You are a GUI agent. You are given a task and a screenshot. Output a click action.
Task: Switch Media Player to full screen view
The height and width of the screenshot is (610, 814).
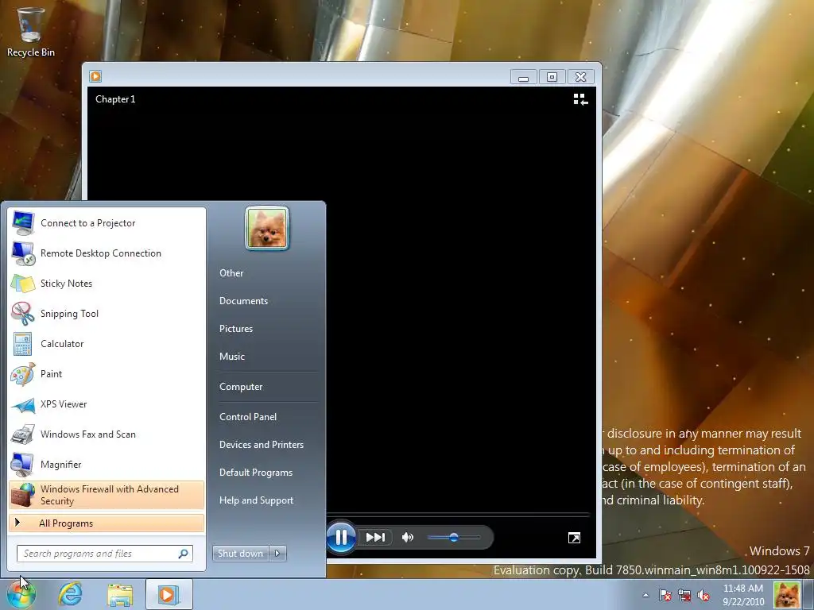574,538
